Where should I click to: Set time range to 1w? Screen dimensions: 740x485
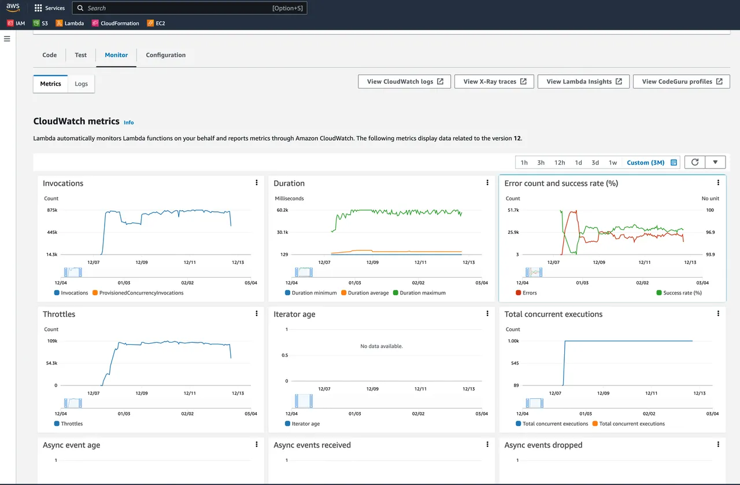click(x=613, y=163)
